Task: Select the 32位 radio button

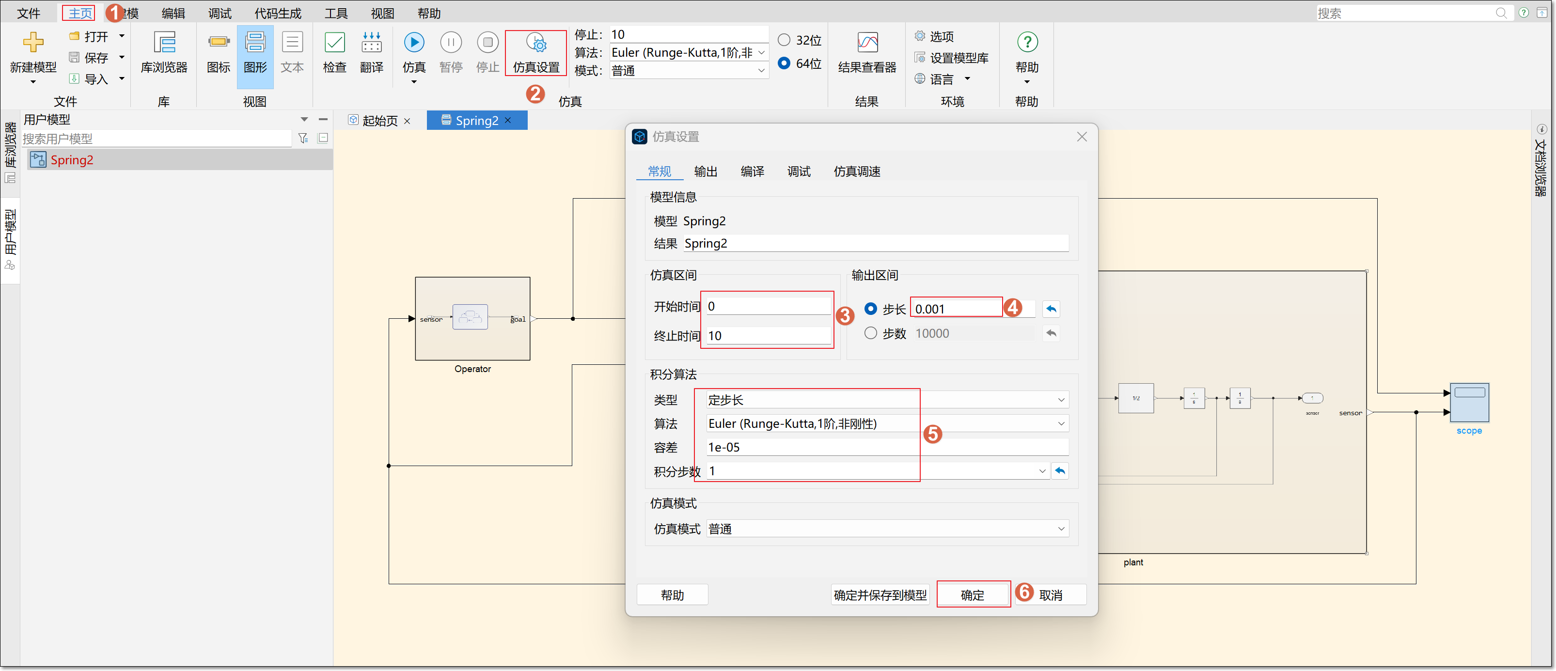Action: click(784, 40)
